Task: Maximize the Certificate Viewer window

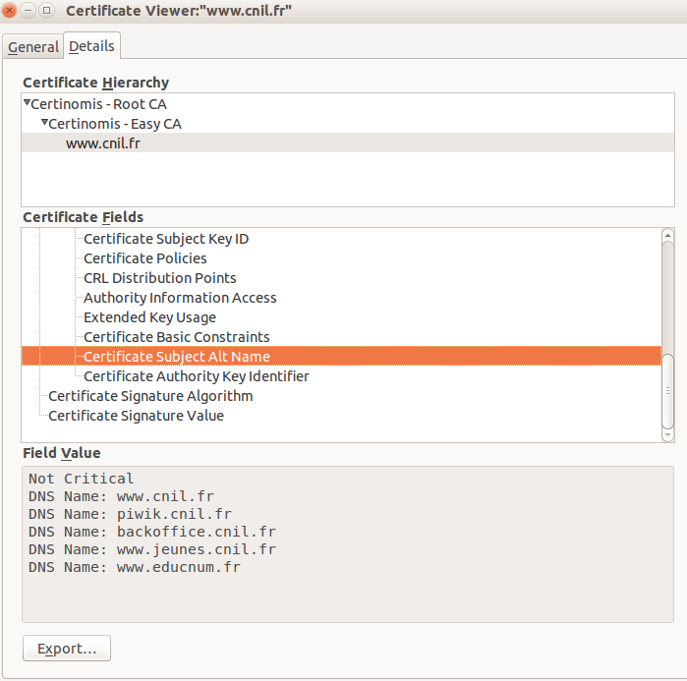Action: 46,10
